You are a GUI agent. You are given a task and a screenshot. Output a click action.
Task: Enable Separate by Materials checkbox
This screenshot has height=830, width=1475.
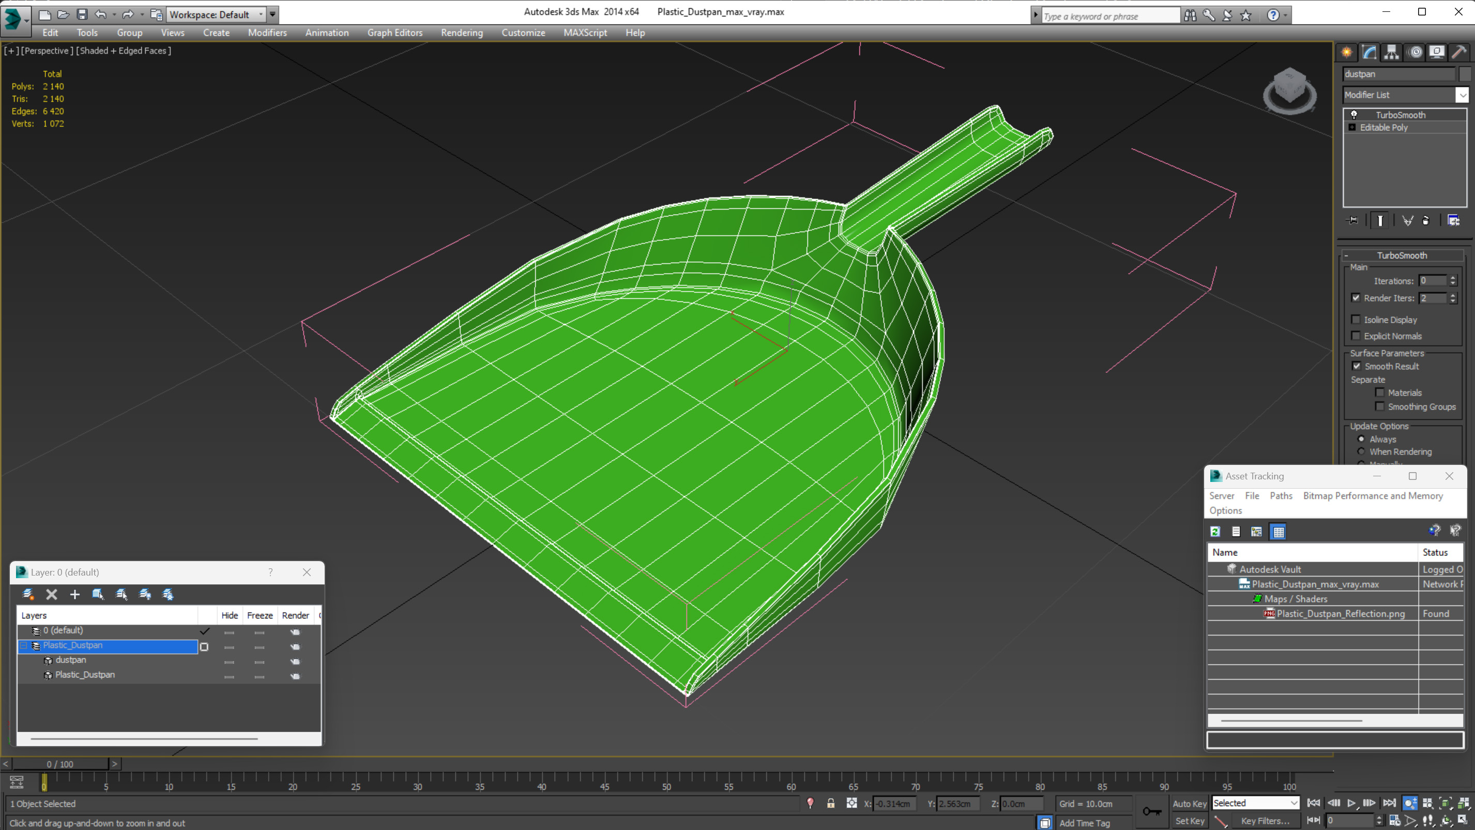pyautogui.click(x=1379, y=393)
